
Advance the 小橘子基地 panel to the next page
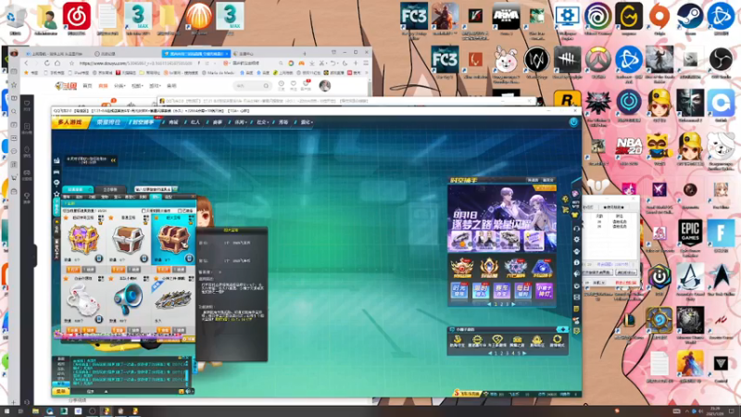(524, 353)
